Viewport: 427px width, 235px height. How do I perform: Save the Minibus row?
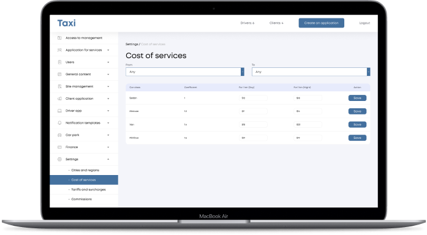tap(357, 138)
